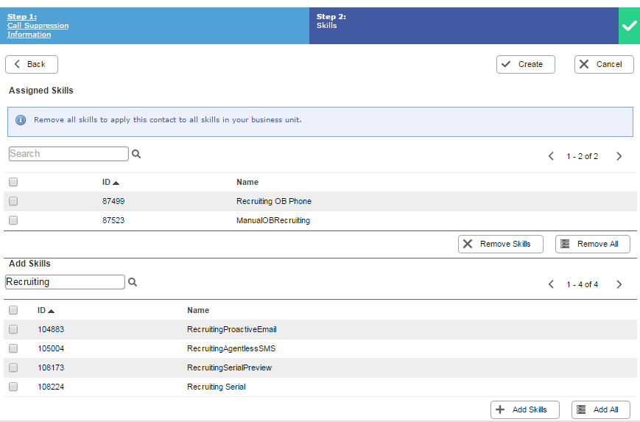This screenshot has height=422, width=640.
Task: Click ID 104883 in Add Skills
Action: (x=51, y=329)
